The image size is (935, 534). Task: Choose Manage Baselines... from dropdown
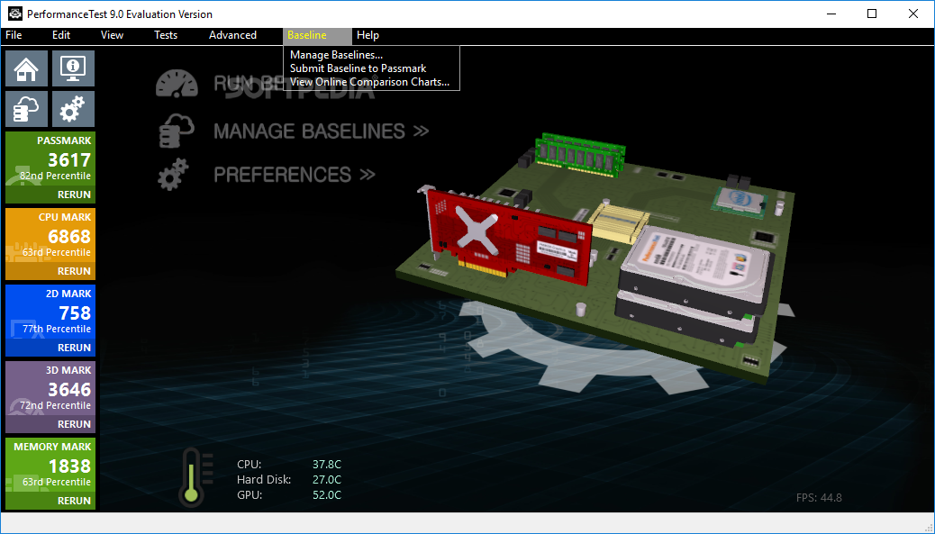click(336, 55)
